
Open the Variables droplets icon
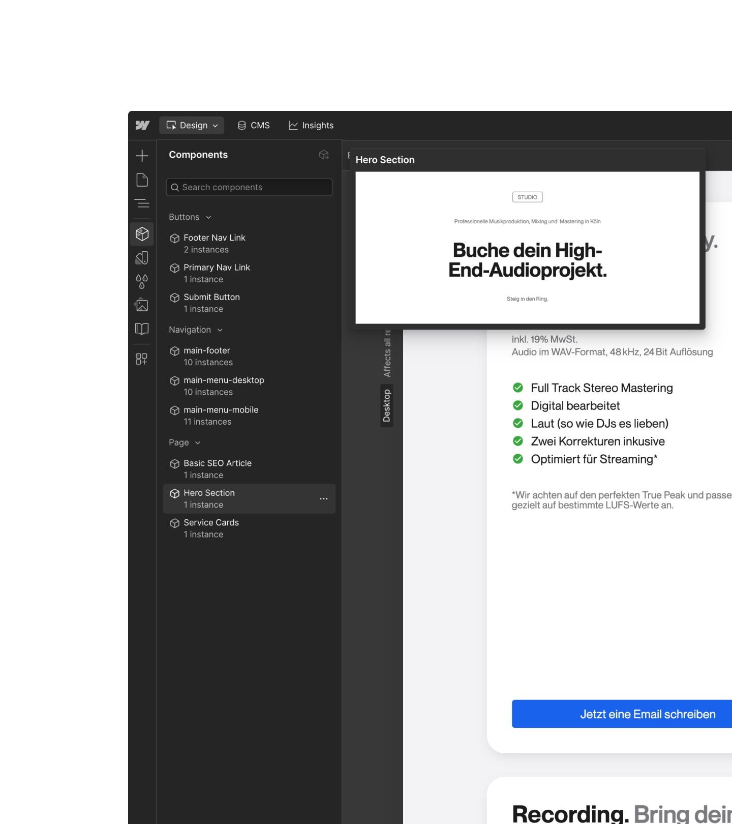tap(142, 281)
